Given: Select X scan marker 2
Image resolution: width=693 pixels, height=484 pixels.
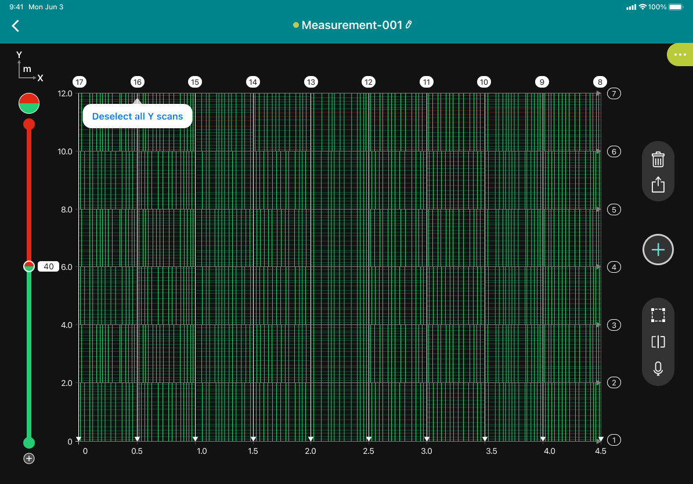Looking at the screenshot, I should [x=614, y=383].
